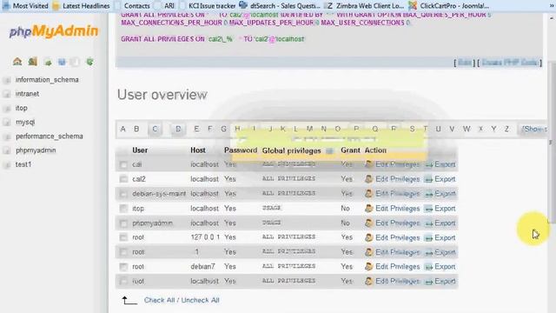Open the intranet database

[27, 94]
